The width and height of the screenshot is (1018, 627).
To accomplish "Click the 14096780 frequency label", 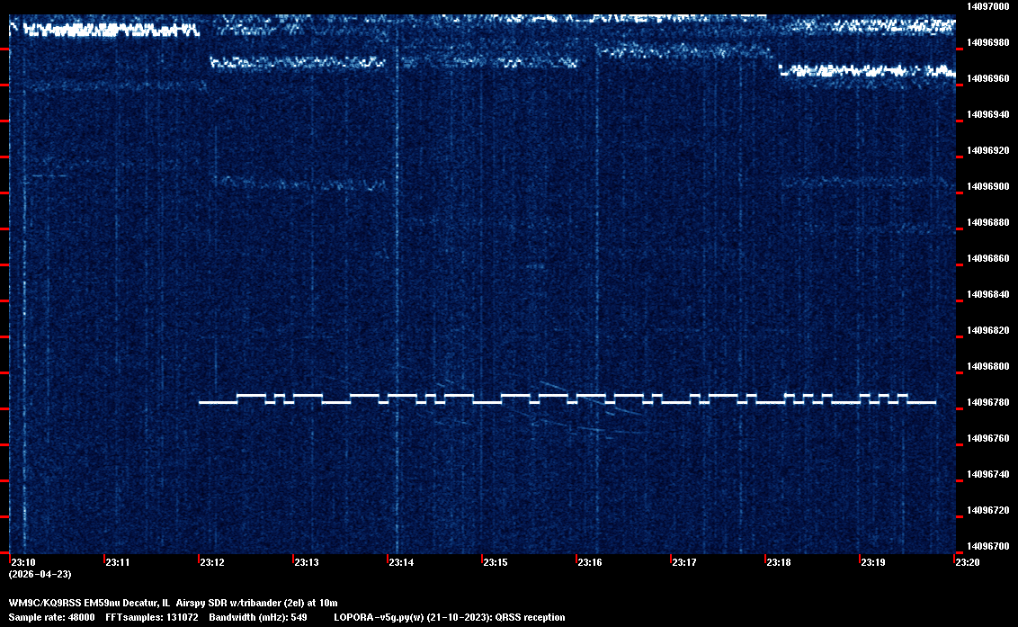I will pos(988,403).
